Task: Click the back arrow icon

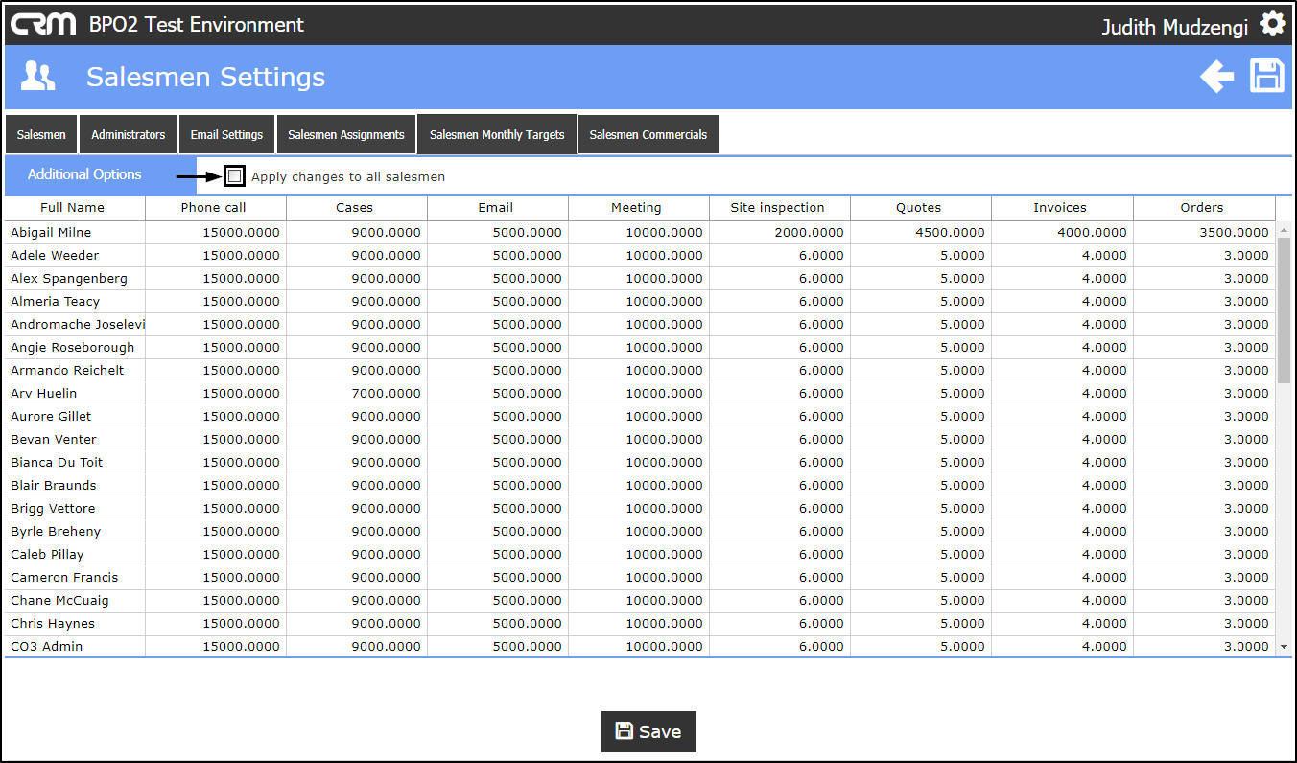Action: (x=1216, y=77)
